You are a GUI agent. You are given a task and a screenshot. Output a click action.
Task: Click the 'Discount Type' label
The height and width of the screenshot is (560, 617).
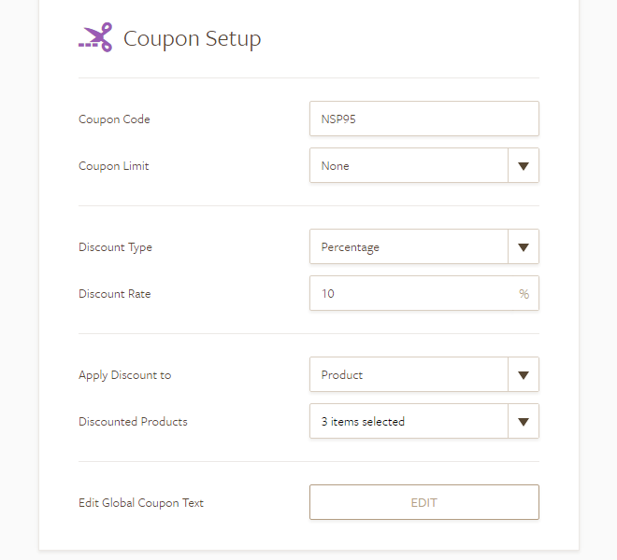click(115, 247)
